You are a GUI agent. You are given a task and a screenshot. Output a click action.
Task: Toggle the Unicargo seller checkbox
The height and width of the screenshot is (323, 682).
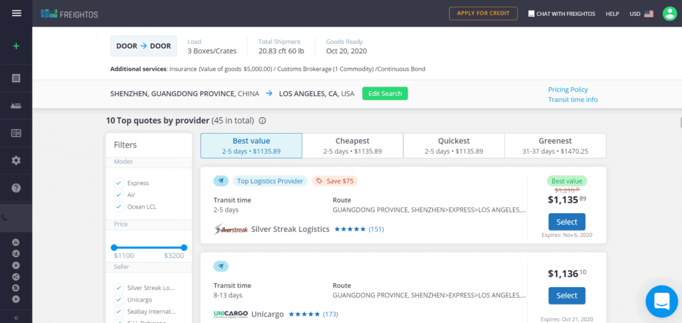119,300
